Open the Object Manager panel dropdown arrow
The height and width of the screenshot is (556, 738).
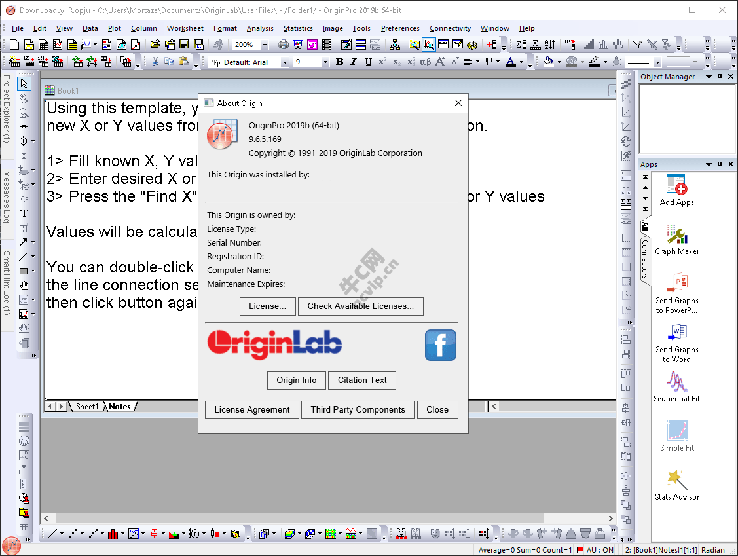click(x=709, y=76)
